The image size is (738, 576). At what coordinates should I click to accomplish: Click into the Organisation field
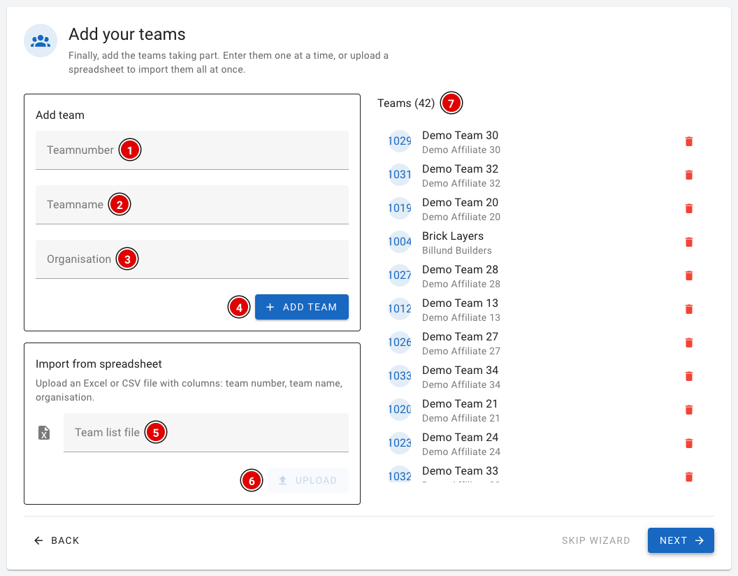192,259
